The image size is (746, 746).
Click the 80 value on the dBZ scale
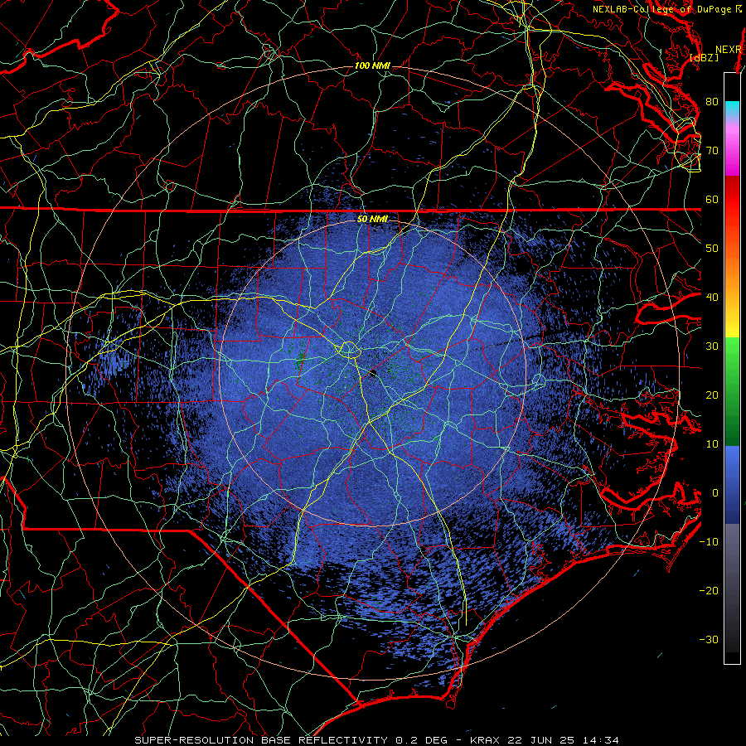[712, 101]
